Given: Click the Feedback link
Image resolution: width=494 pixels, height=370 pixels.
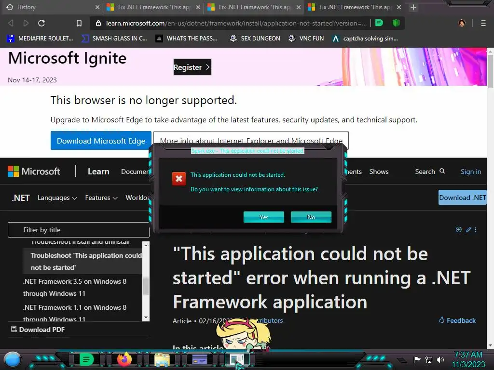Looking at the screenshot, I should 457,320.
